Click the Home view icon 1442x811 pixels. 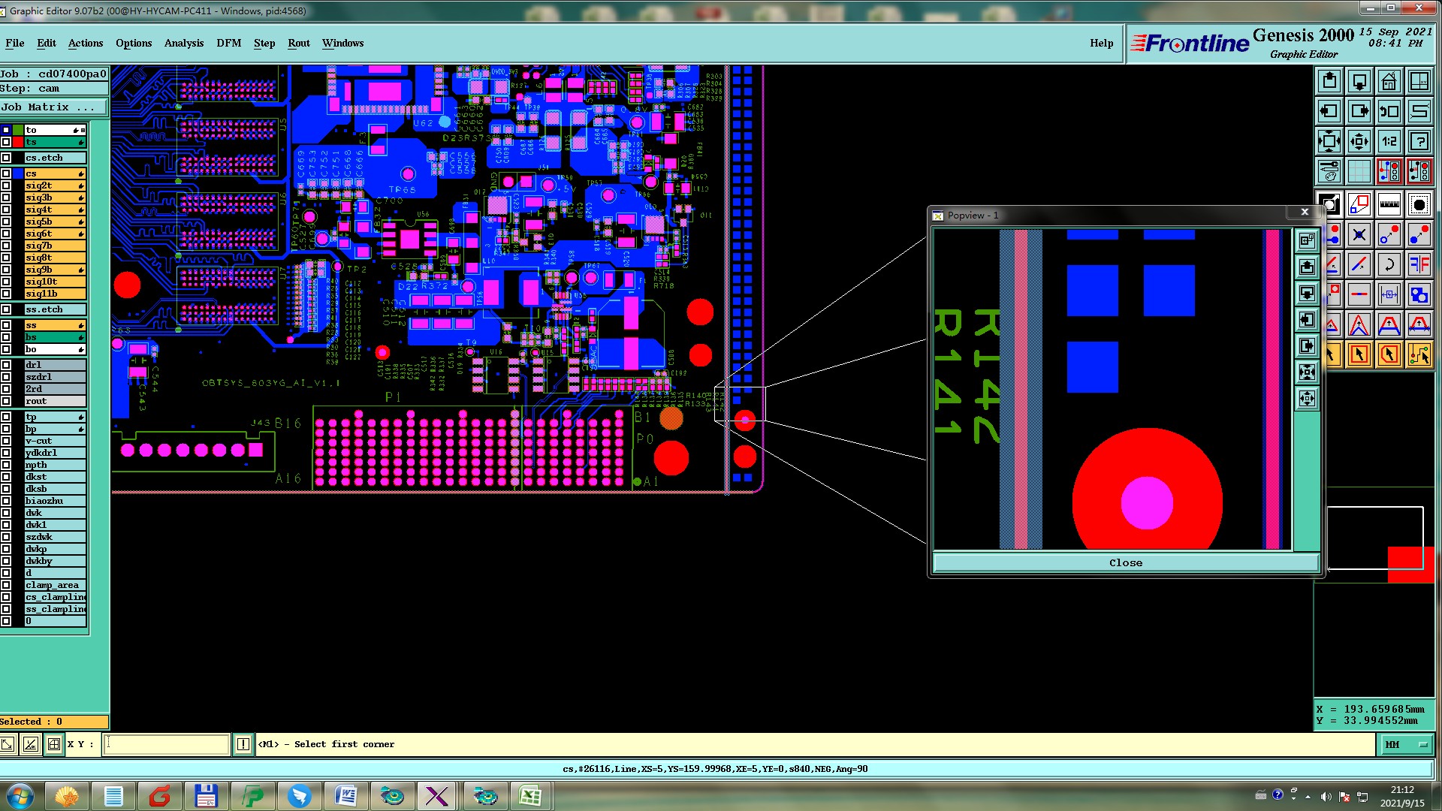1389,81
